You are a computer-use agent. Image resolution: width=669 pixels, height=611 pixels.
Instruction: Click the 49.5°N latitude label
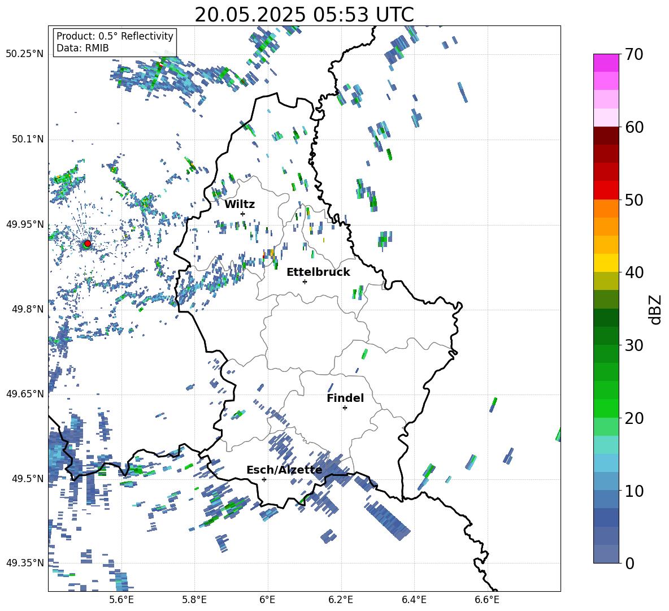28,478
